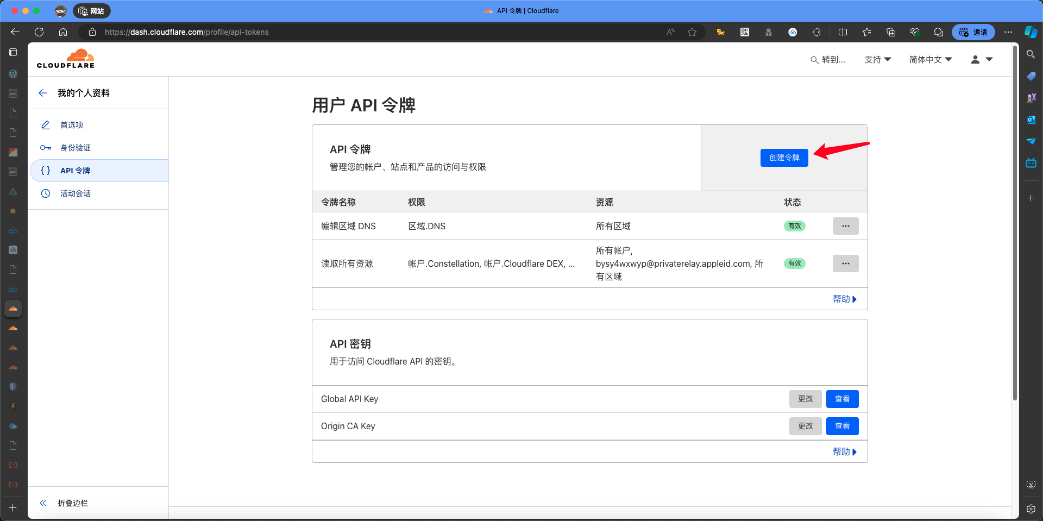The width and height of the screenshot is (1043, 521).
Task: Open the ... menu for 编辑区域 DNS token
Action: (845, 226)
